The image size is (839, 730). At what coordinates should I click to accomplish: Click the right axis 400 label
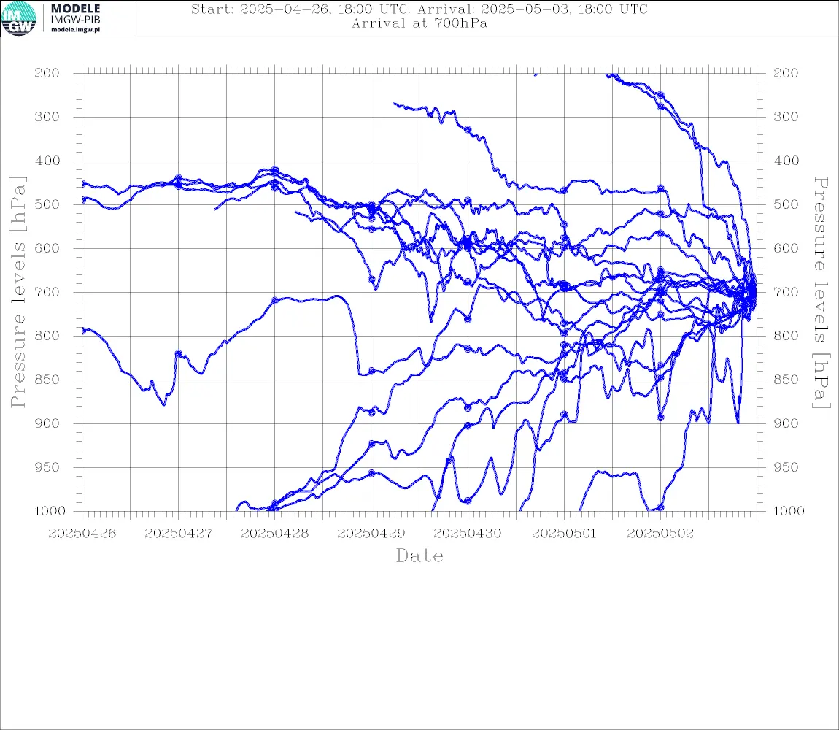[786, 161]
